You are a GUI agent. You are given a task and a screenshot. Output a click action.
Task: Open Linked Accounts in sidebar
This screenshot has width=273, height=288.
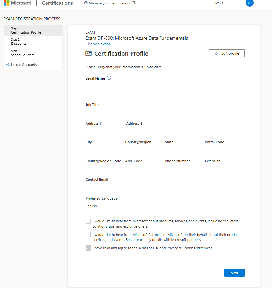tap(24, 65)
